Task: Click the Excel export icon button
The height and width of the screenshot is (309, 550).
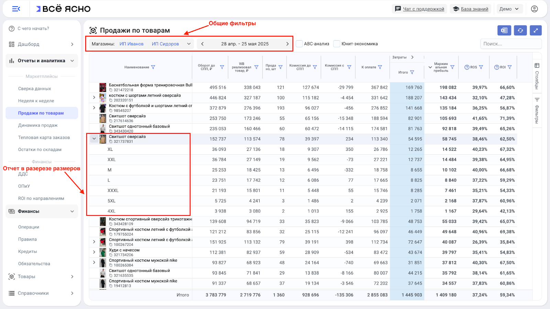Action: (x=504, y=31)
